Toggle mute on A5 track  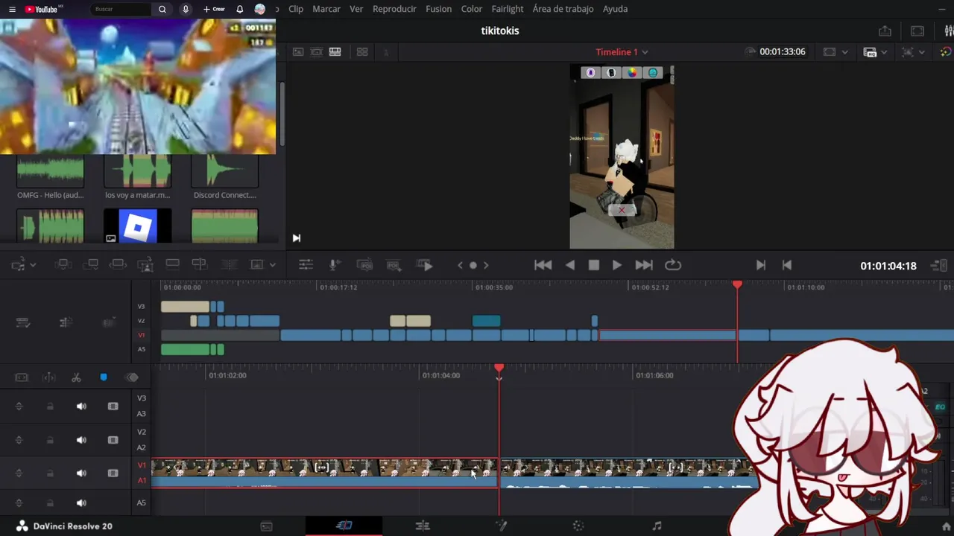pyautogui.click(x=81, y=503)
